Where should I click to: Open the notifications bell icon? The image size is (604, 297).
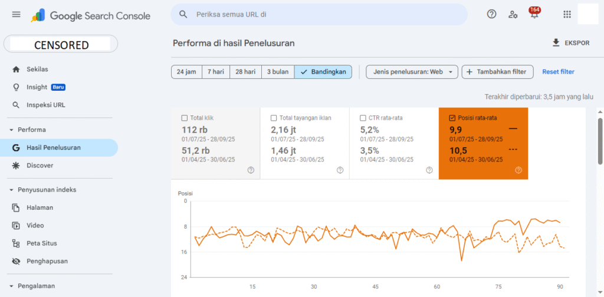(534, 15)
